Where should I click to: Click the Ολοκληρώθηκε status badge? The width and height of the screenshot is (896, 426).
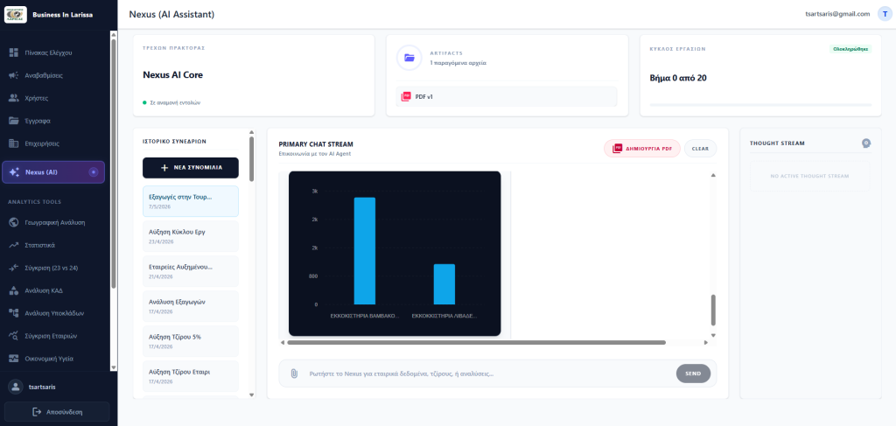click(850, 49)
